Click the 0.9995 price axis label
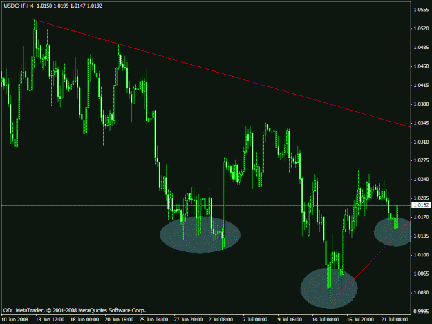The width and height of the screenshot is (432, 324). coord(422,312)
